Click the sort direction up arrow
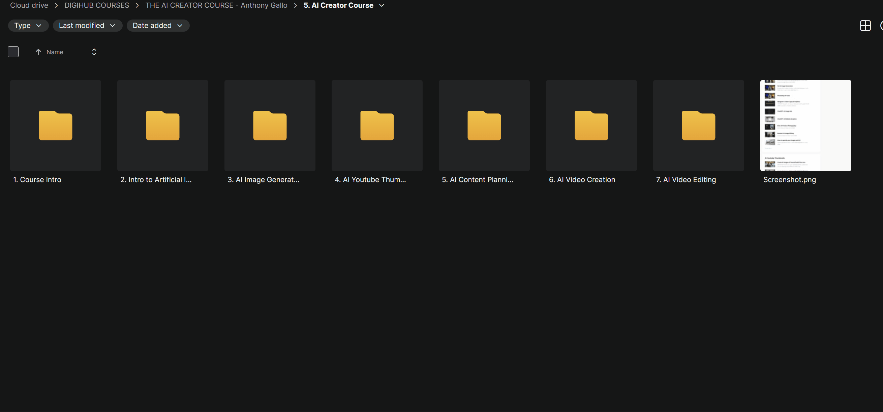This screenshot has width=883, height=412. pos(38,52)
